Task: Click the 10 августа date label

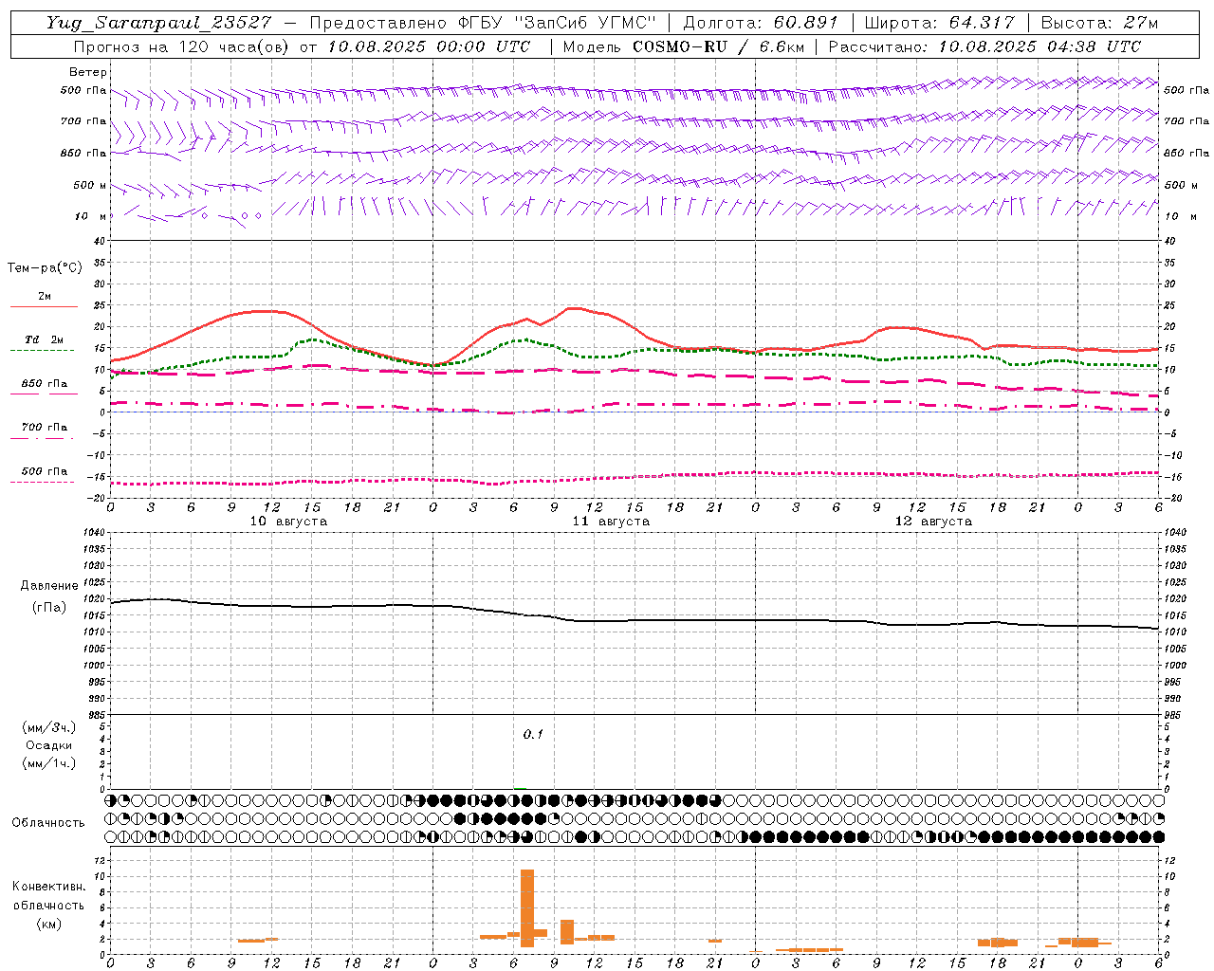Action: click(288, 522)
